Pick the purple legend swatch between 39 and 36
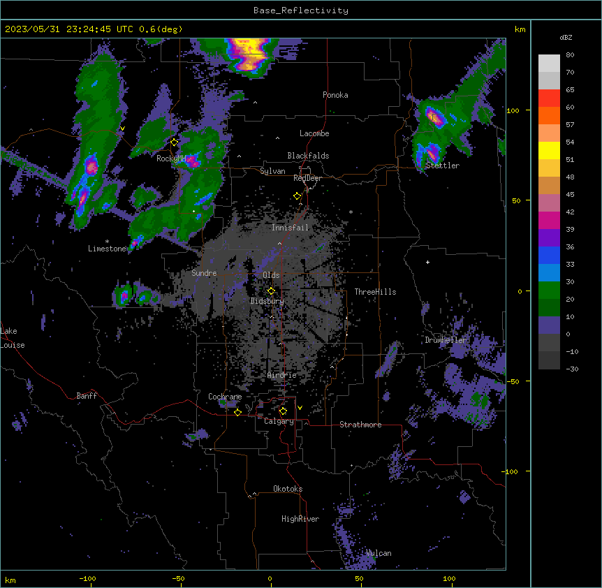The height and width of the screenshot is (588, 602). pos(549,237)
